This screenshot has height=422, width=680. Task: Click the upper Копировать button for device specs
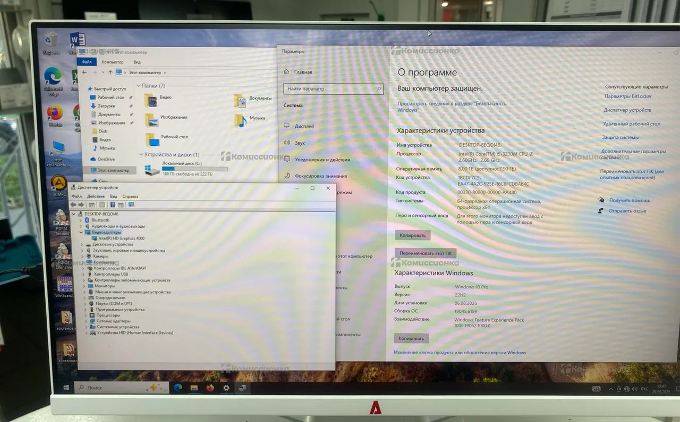click(x=413, y=235)
